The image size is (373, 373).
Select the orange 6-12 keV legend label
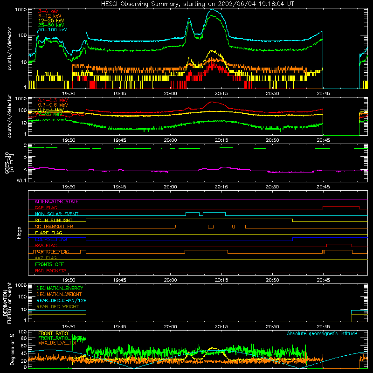(50, 16)
